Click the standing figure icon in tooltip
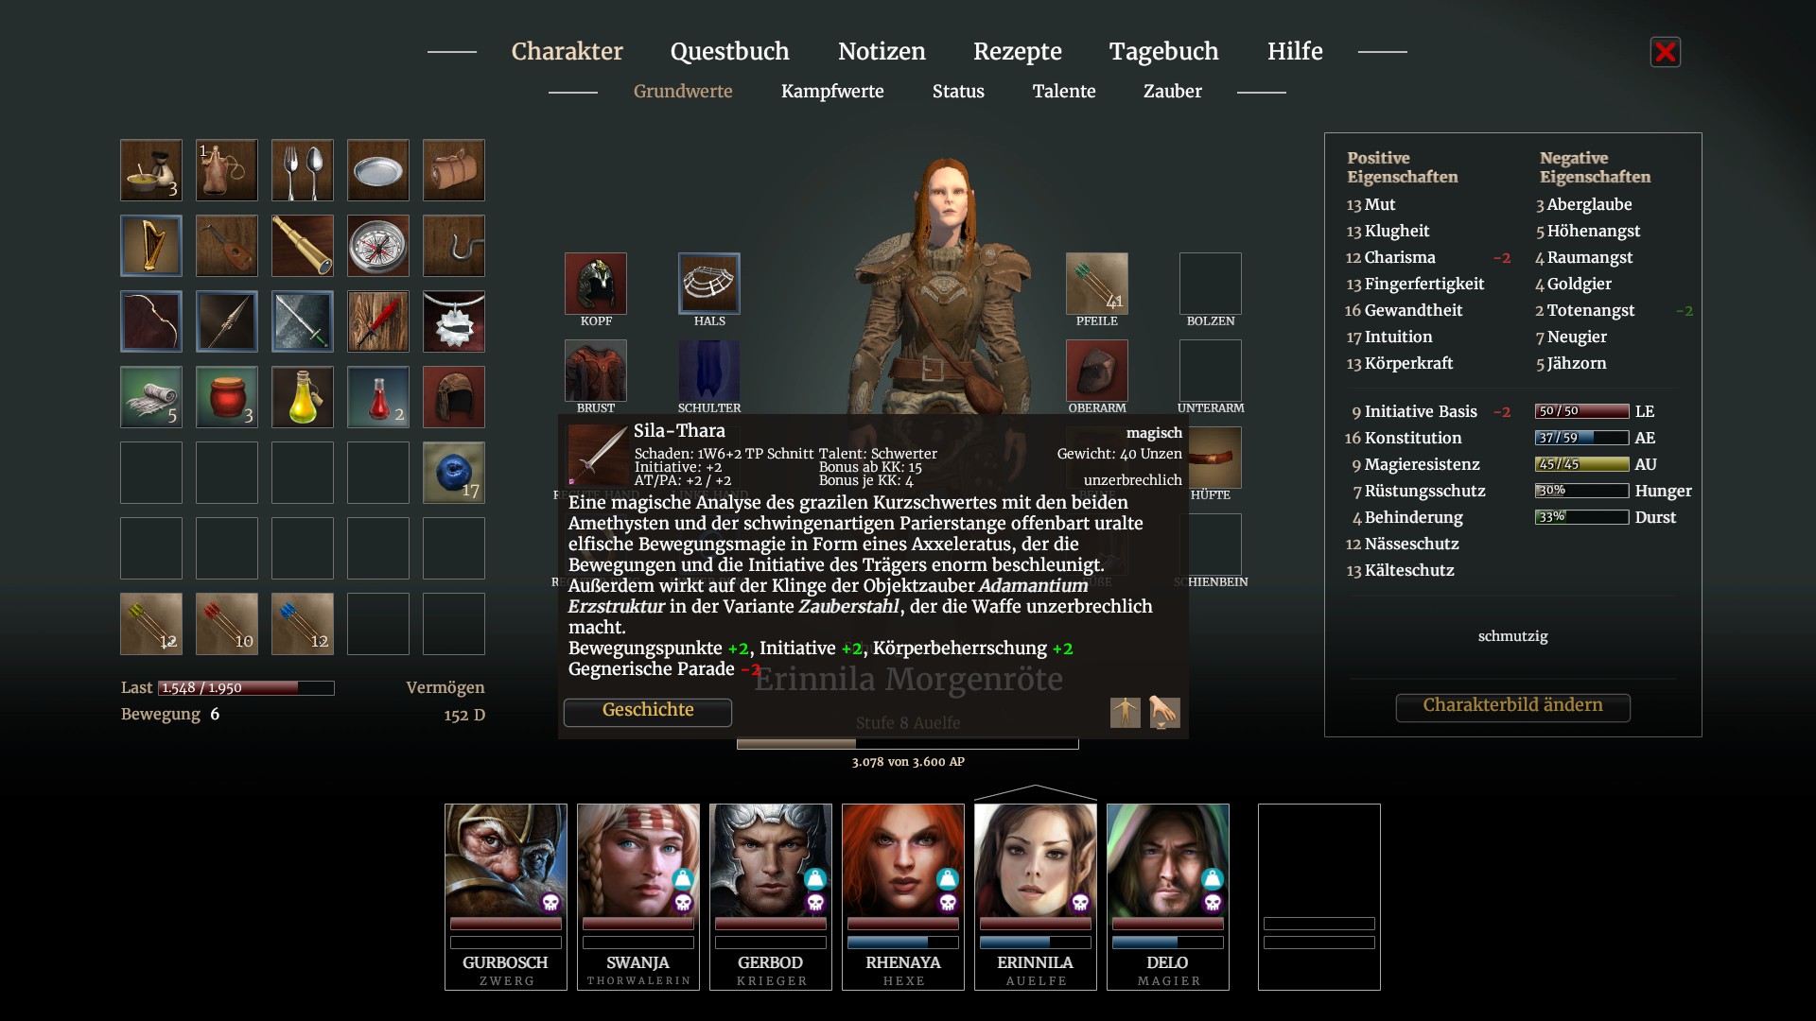Image resolution: width=1816 pixels, height=1021 pixels. [x=1126, y=712]
